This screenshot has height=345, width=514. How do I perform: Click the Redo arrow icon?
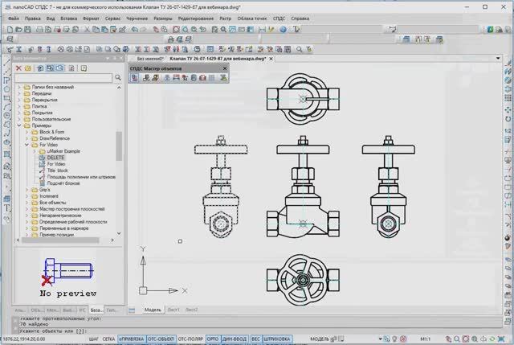[x=143, y=30]
